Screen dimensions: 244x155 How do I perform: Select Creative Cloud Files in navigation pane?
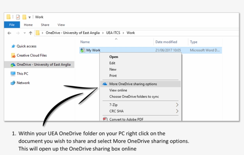click(x=32, y=55)
